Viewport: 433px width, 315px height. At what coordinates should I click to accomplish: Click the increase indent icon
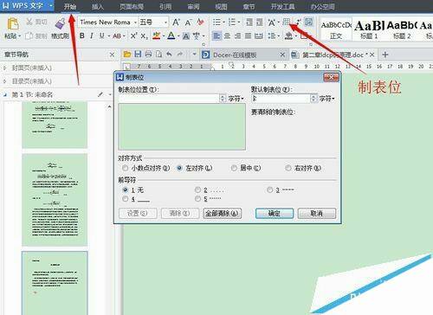coord(260,22)
